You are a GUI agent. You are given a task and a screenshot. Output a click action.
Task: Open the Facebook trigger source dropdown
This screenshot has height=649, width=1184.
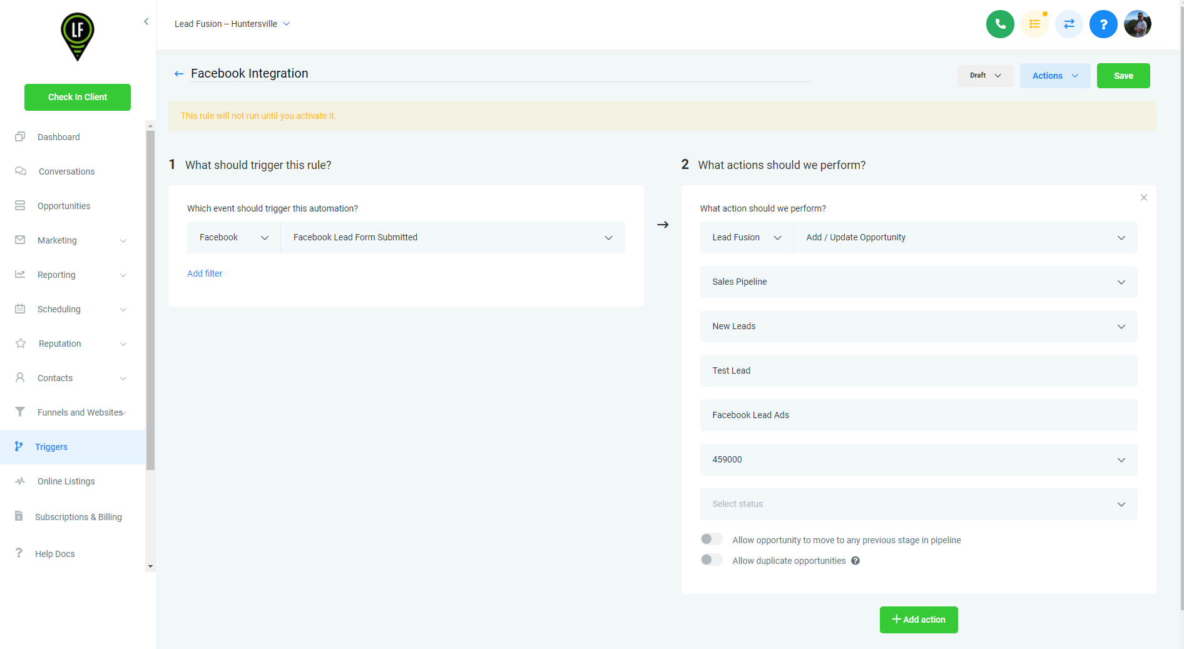click(233, 237)
